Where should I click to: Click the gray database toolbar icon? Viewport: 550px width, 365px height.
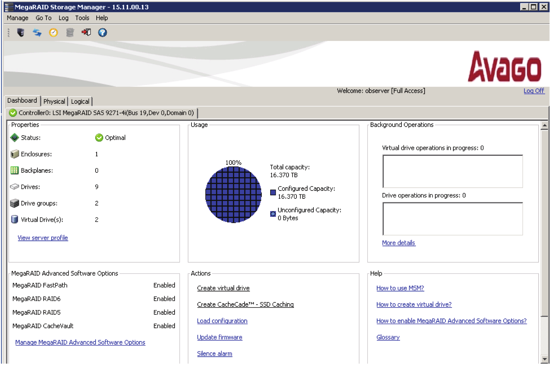point(70,33)
